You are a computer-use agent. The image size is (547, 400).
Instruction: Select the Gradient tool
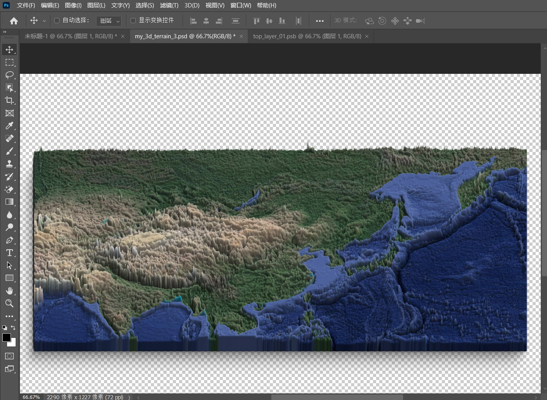click(9, 202)
